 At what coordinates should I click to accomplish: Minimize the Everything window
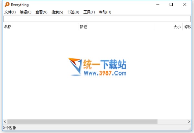pos(157,5)
